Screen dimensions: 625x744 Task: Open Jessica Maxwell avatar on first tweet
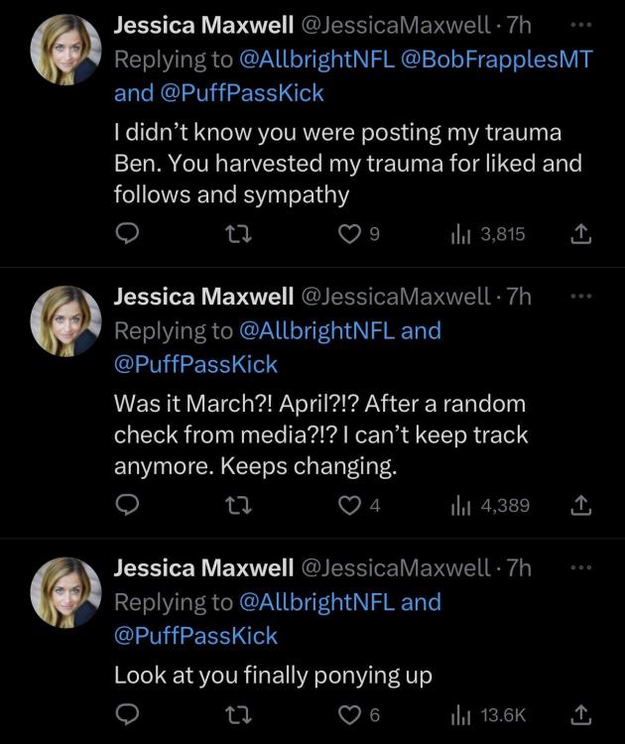(65, 49)
